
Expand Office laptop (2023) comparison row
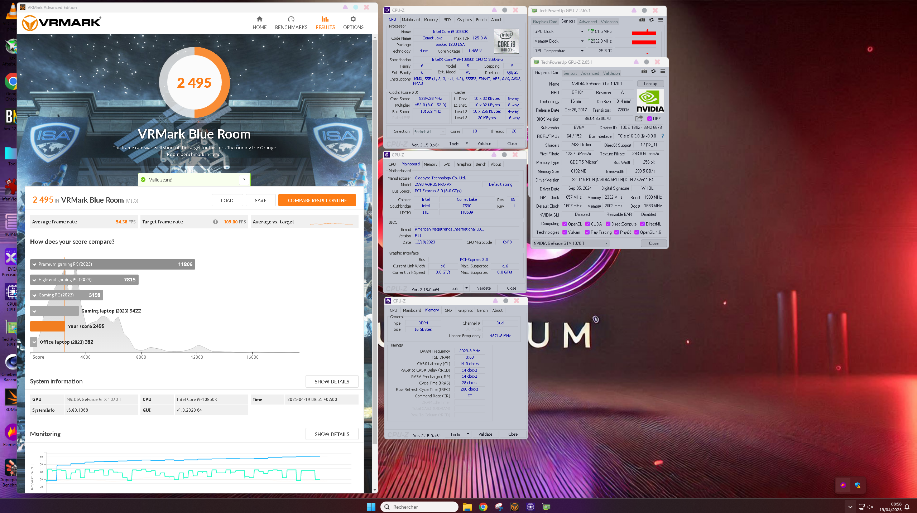pyautogui.click(x=34, y=342)
